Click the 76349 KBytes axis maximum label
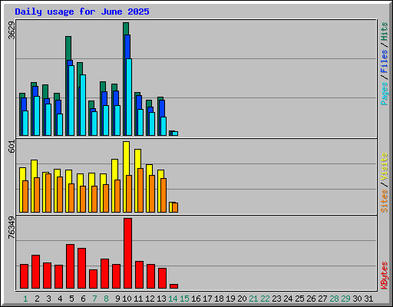The image size is (393, 307). [12, 228]
